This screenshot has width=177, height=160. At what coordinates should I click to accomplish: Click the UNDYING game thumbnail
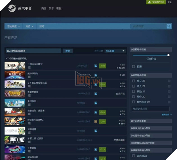point(15,140)
